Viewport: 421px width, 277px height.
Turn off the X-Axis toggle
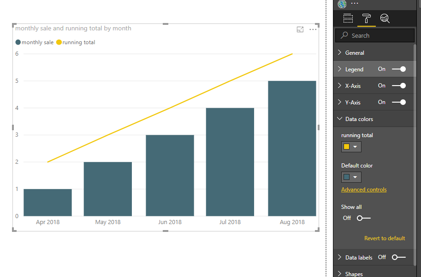coord(399,86)
